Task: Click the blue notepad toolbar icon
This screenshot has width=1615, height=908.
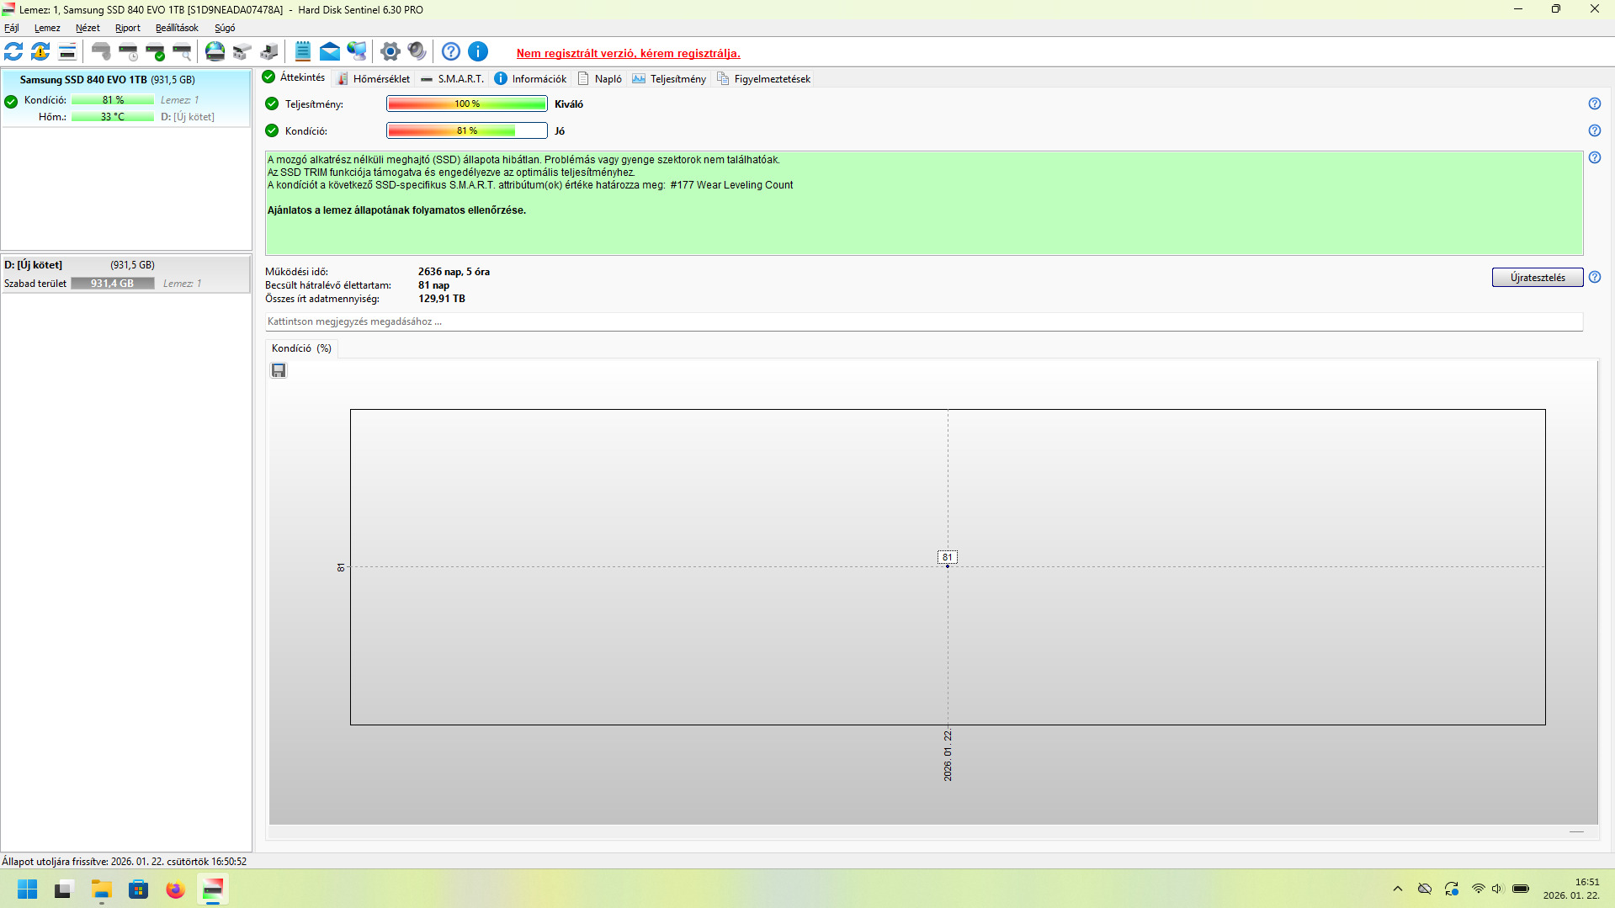Action: click(x=303, y=52)
